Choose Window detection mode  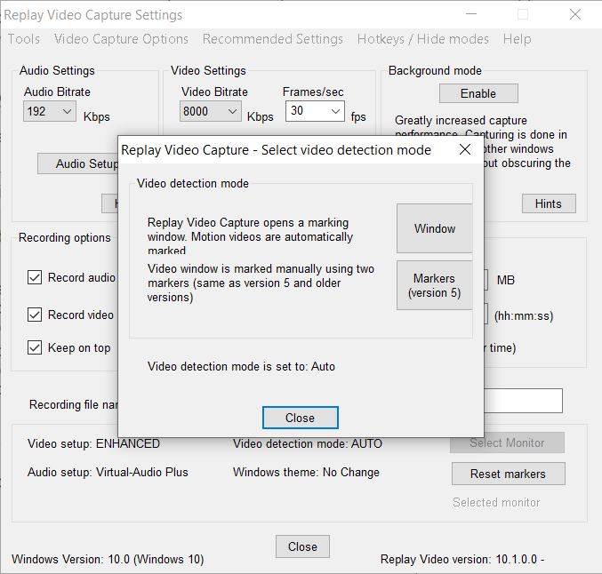(435, 228)
